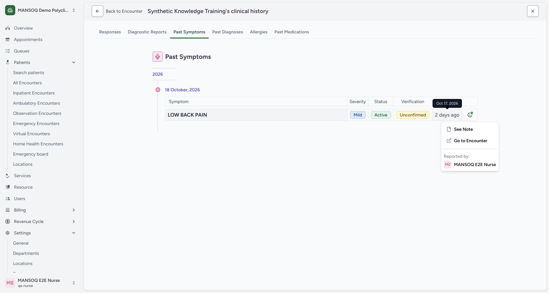Click the 18 October, 2026 date
The image size is (549, 293).
[x=182, y=90]
